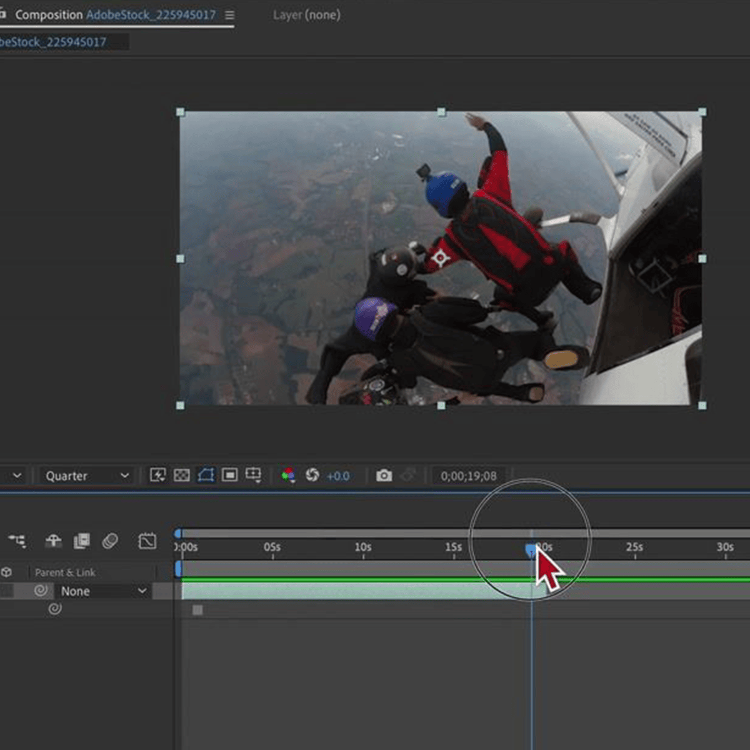The image size is (750, 750).
Task: Toggle the transparency grid
Action: [182, 476]
